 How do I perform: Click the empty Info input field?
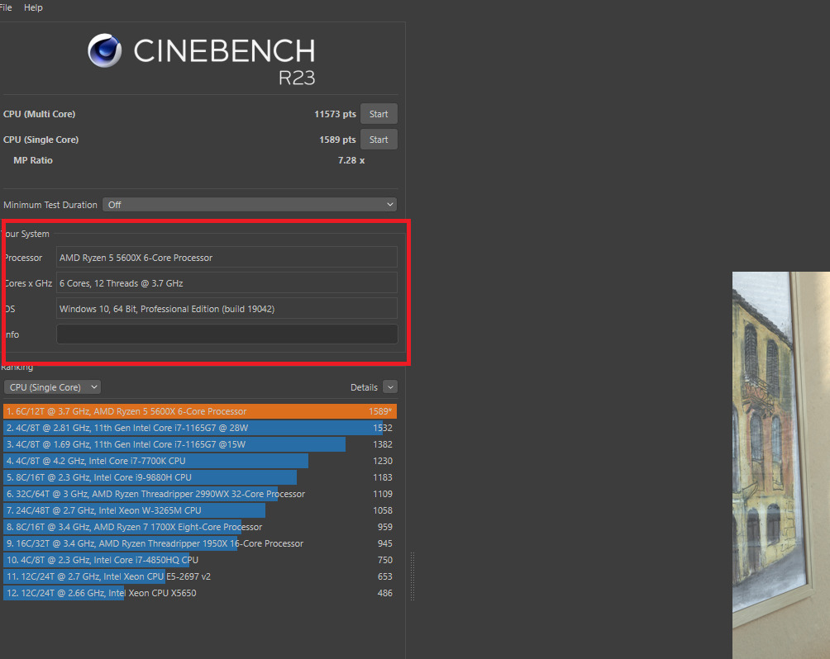pyautogui.click(x=227, y=334)
